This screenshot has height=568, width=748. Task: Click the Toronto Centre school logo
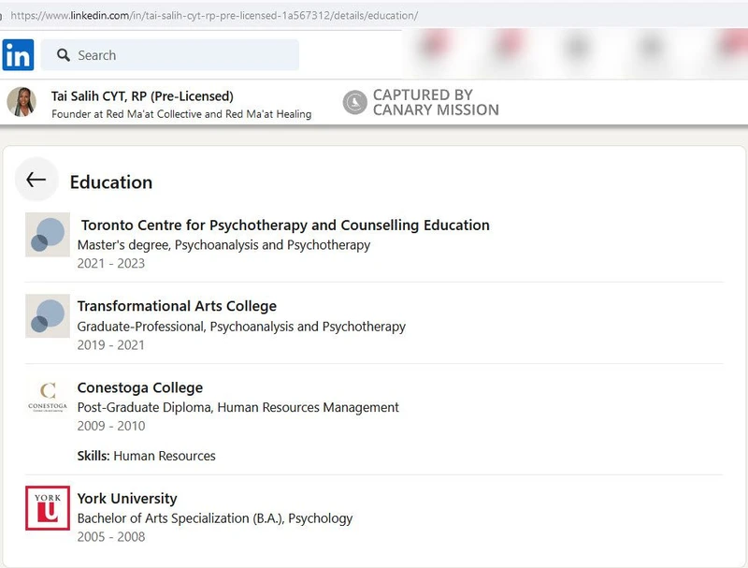point(47,235)
